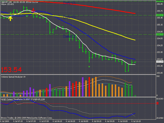The height and width of the screenshot is (123, 164).
Task: Click the 153.95 price axis label
Action: 160,52
